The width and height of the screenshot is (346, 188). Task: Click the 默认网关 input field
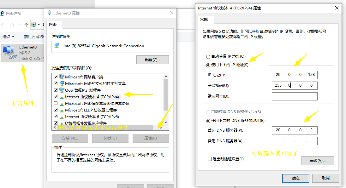(x=295, y=96)
